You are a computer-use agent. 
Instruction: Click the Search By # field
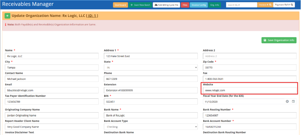coord(241,5)
